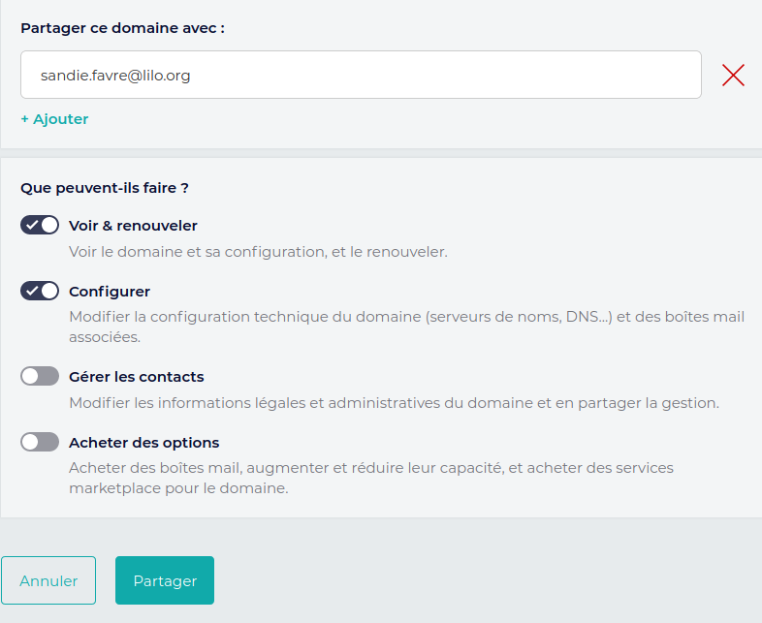Image resolution: width=762 pixels, height=623 pixels.
Task: Click the 'Configurer' label text
Action: [x=110, y=291]
